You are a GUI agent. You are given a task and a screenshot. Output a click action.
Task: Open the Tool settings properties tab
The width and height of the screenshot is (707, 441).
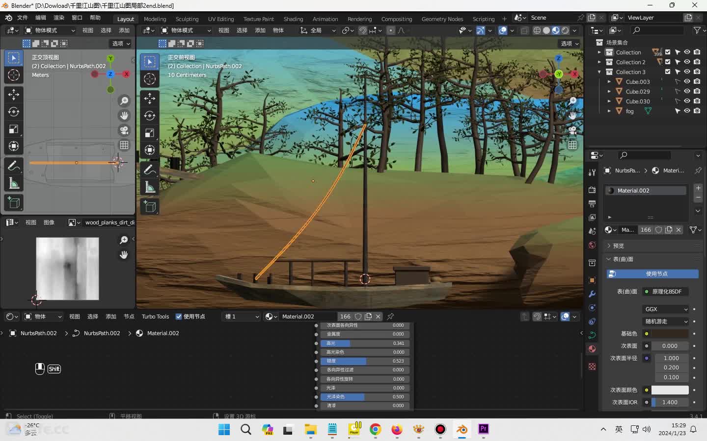[x=592, y=172]
